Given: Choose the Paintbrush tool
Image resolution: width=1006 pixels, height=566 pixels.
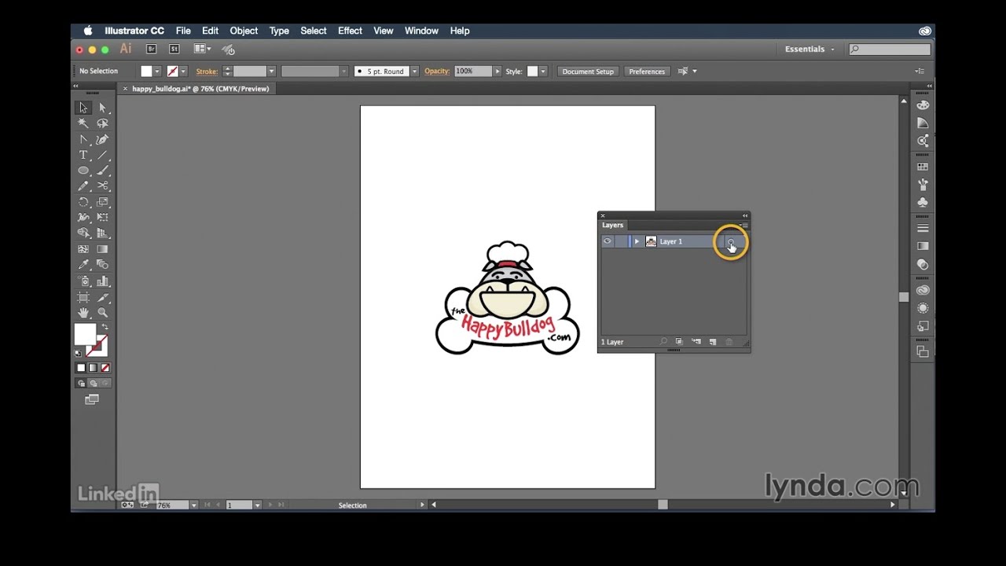Looking at the screenshot, I should 102,171.
